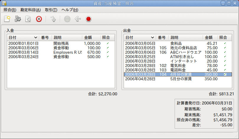Viewport: 239px width, 139px height.
Task: Toggle reconcile mark for 500.00 資金移動 deposit
Action: pos(108,57)
